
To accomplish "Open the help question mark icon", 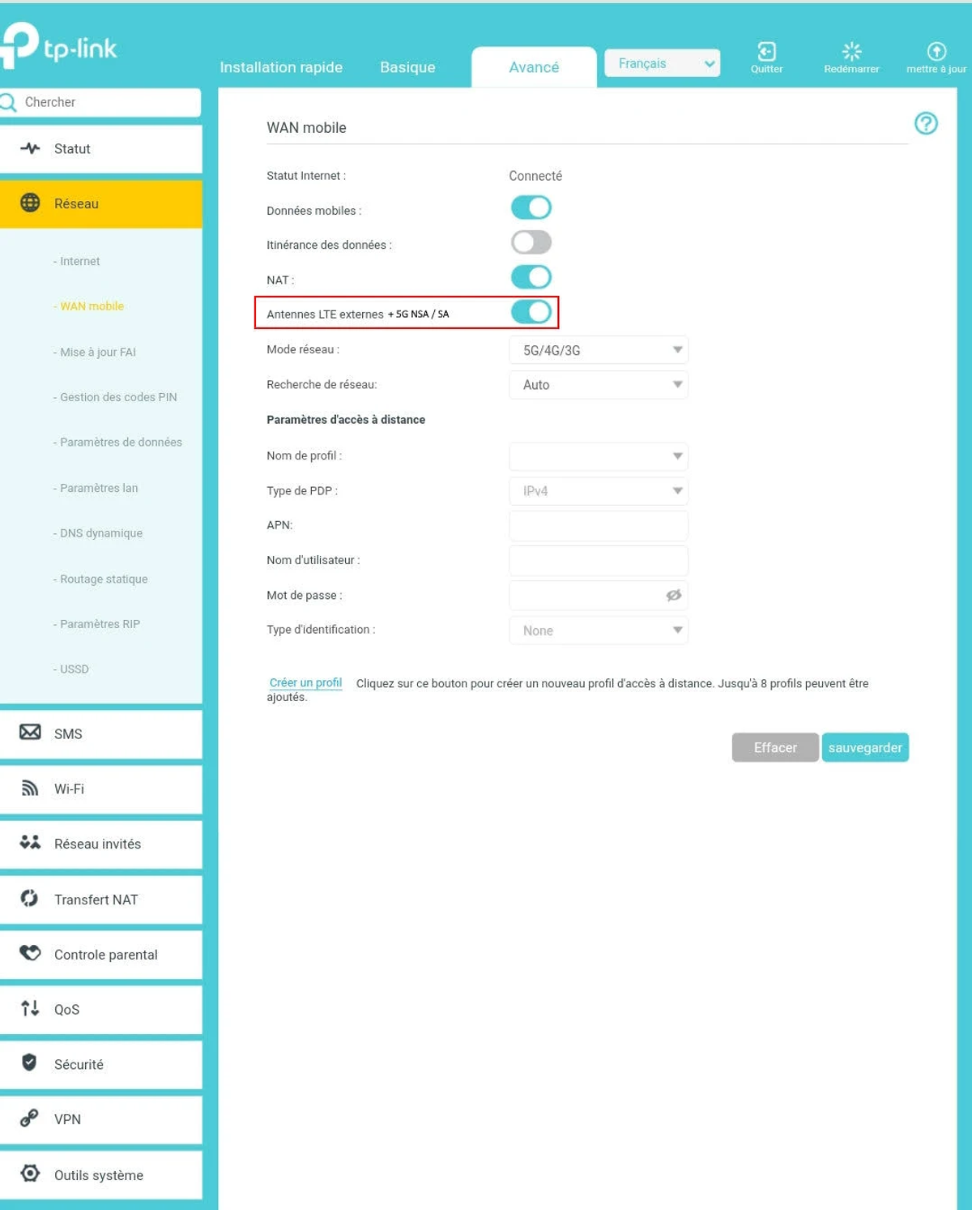I will click(926, 123).
